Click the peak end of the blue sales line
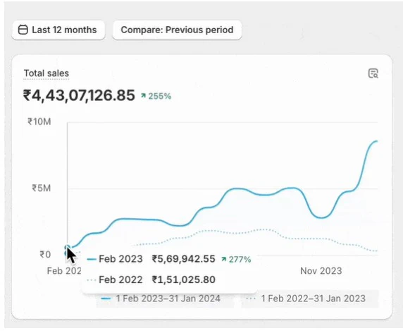Viewport: 403px width, 331px height. coord(376,141)
